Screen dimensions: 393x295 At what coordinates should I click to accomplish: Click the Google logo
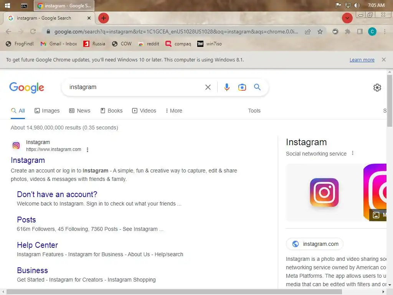point(26,88)
